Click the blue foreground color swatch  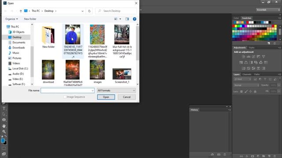(x=3, y=140)
